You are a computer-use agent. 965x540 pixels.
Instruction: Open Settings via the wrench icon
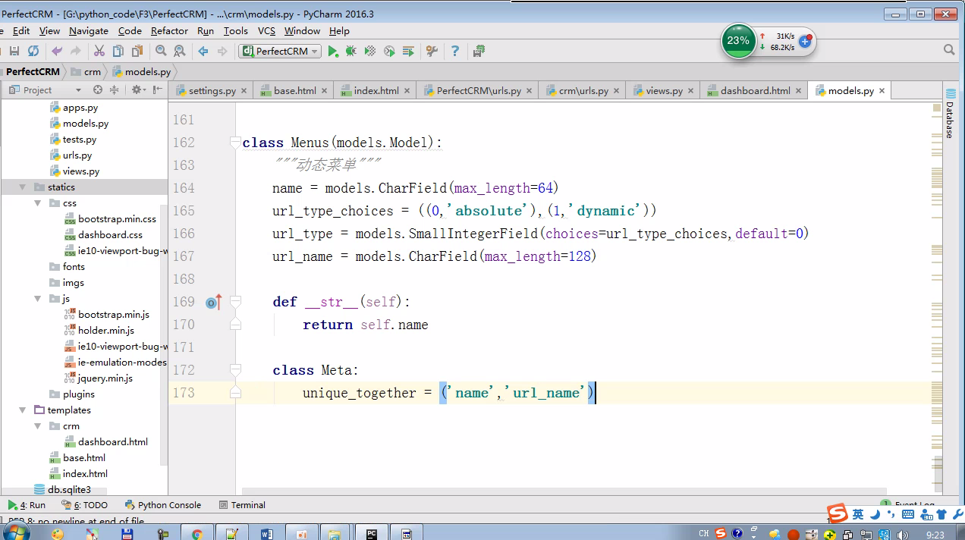click(x=432, y=51)
